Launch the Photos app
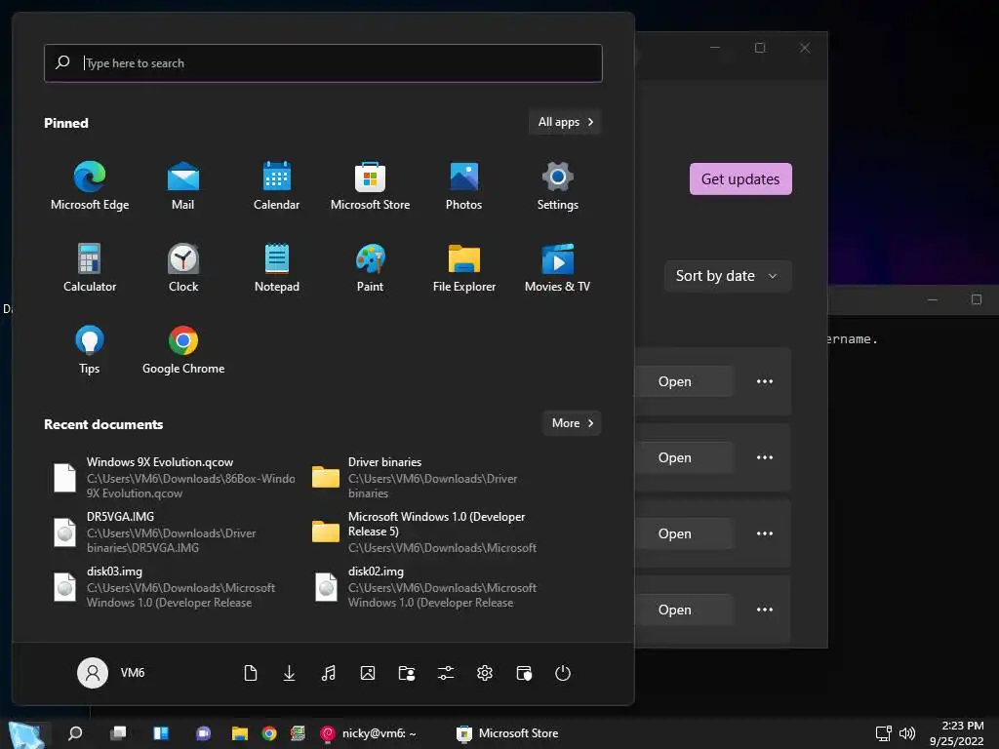 click(463, 185)
